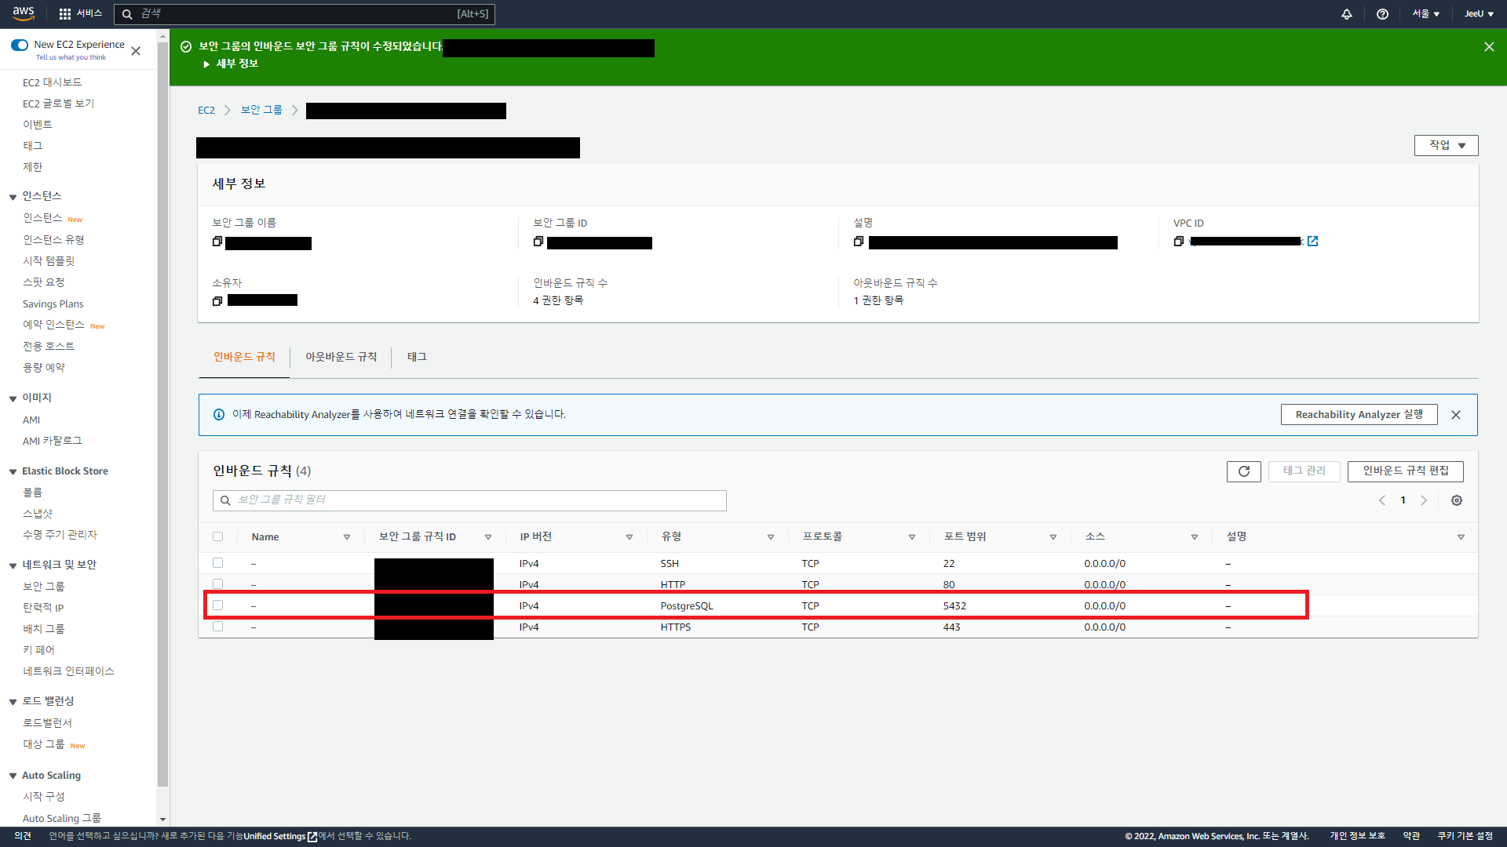Click Reachability Analyzer 실행 button
The width and height of the screenshot is (1507, 847).
tap(1359, 414)
